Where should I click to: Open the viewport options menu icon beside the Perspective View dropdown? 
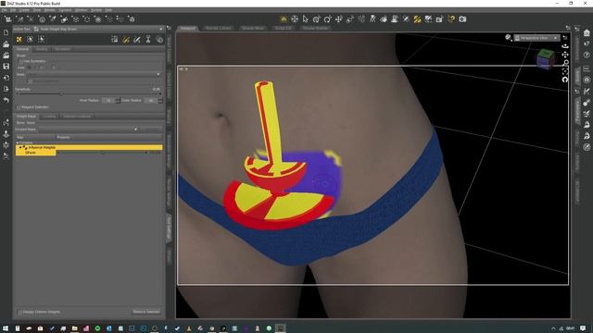tap(565, 38)
